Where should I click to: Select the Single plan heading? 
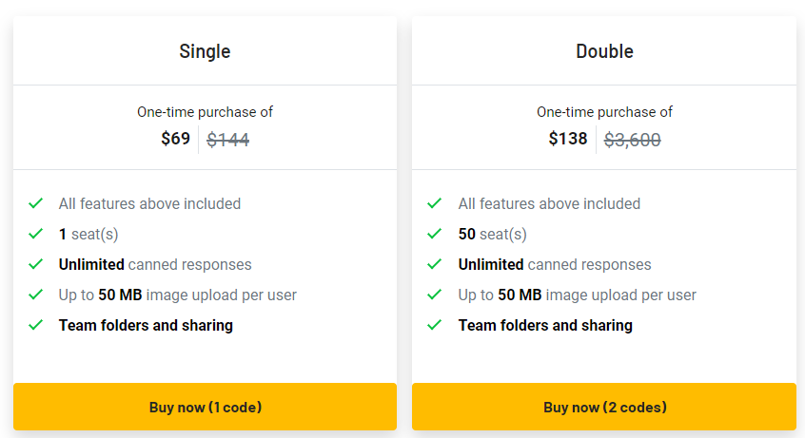tap(205, 52)
